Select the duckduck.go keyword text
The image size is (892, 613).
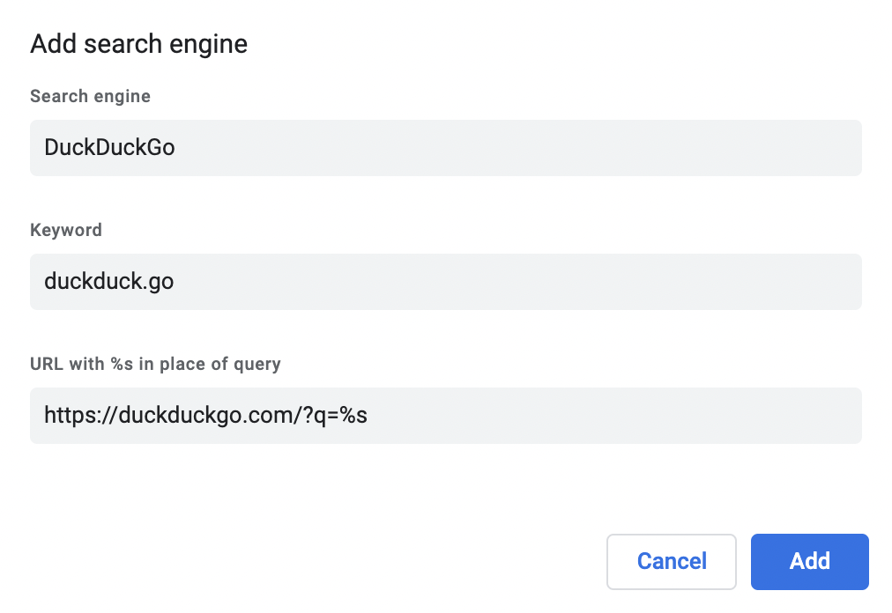click(x=108, y=281)
